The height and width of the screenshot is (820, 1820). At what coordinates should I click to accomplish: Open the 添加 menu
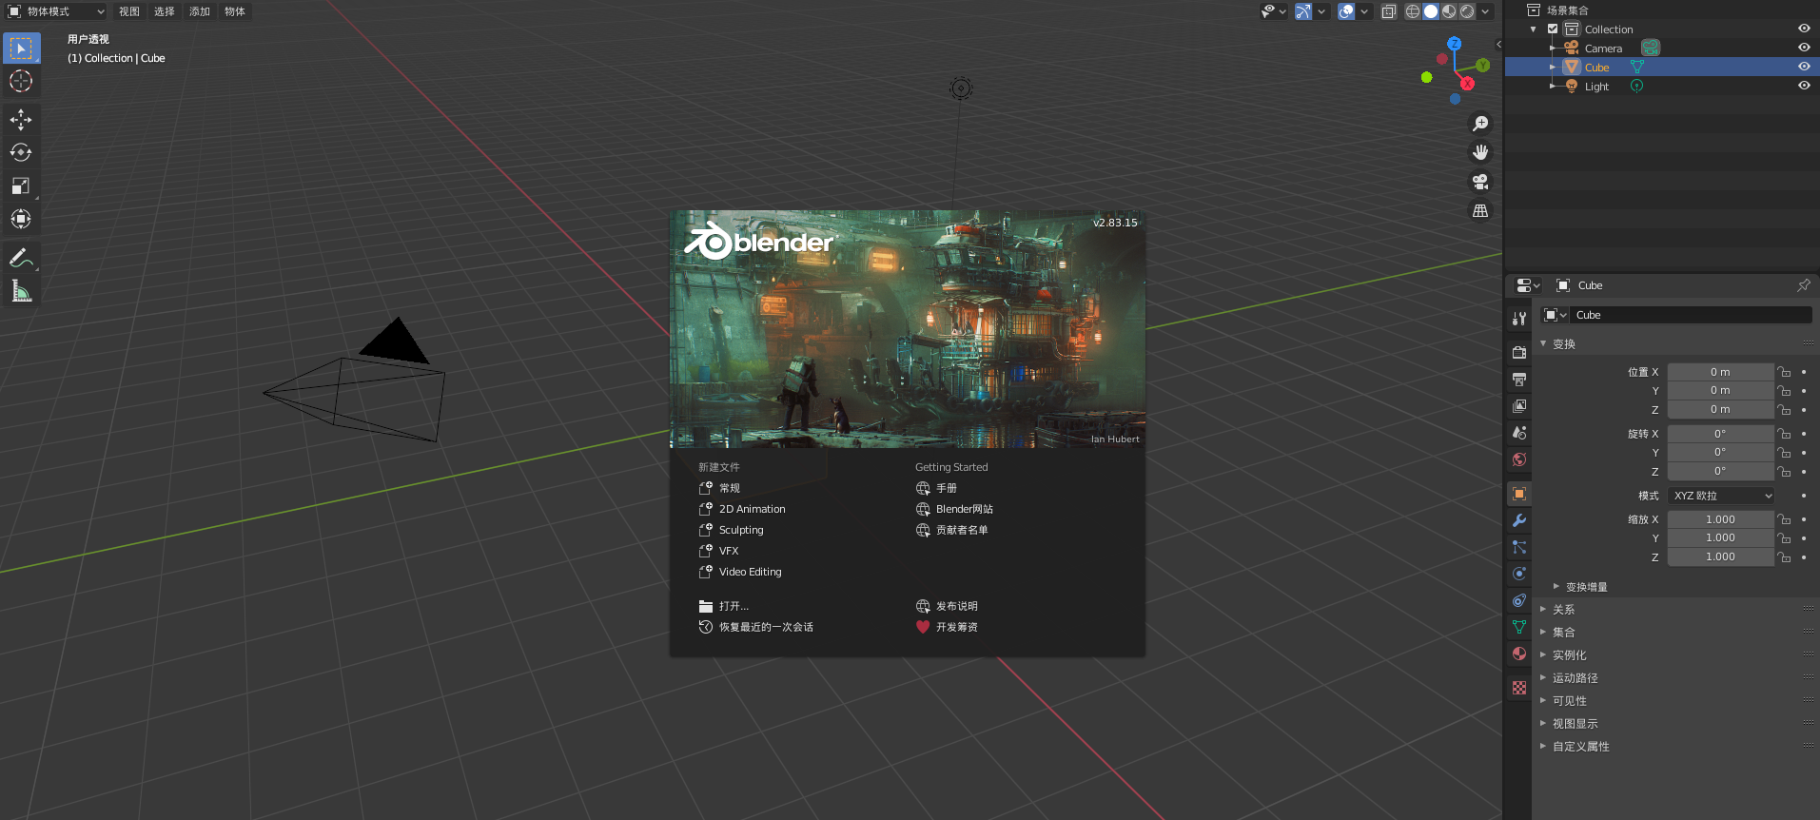tap(199, 11)
